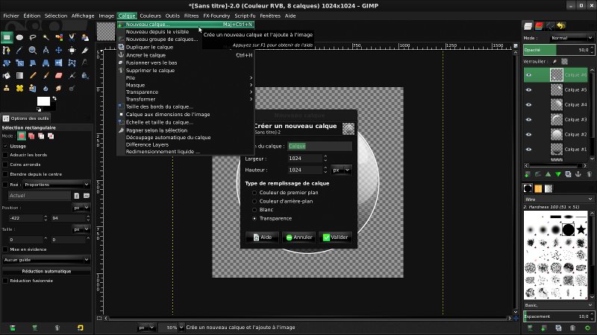Click the Aide button in dialog
The width and height of the screenshot is (597, 335).
(x=263, y=237)
